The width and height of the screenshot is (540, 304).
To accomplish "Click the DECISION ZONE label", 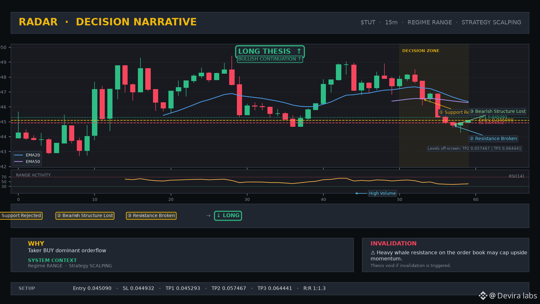I will click(421, 51).
